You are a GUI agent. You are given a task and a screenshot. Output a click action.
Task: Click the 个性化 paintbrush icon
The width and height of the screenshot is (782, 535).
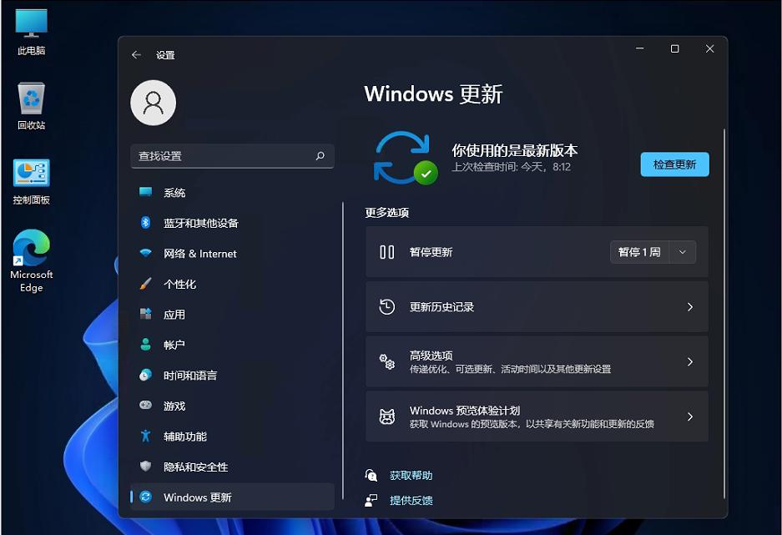[x=145, y=284]
